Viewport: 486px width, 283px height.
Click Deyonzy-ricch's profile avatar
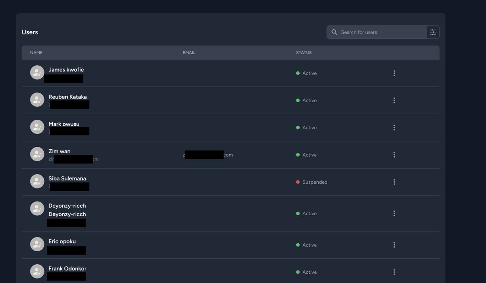[x=37, y=208]
